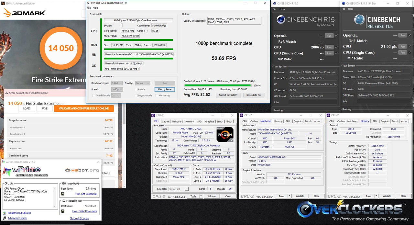
Task: Click the Install Missing Libraries icon in wPrime
Action: (x=5, y=213)
